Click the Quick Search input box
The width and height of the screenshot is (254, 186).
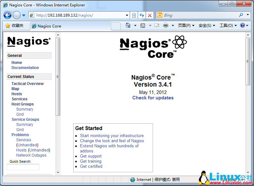point(23,167)
